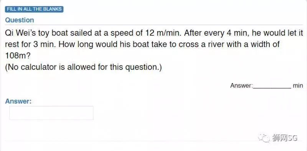Click the text 12 m/min
The width and height of the screenshot is (307, 151).
coord(162,33)
